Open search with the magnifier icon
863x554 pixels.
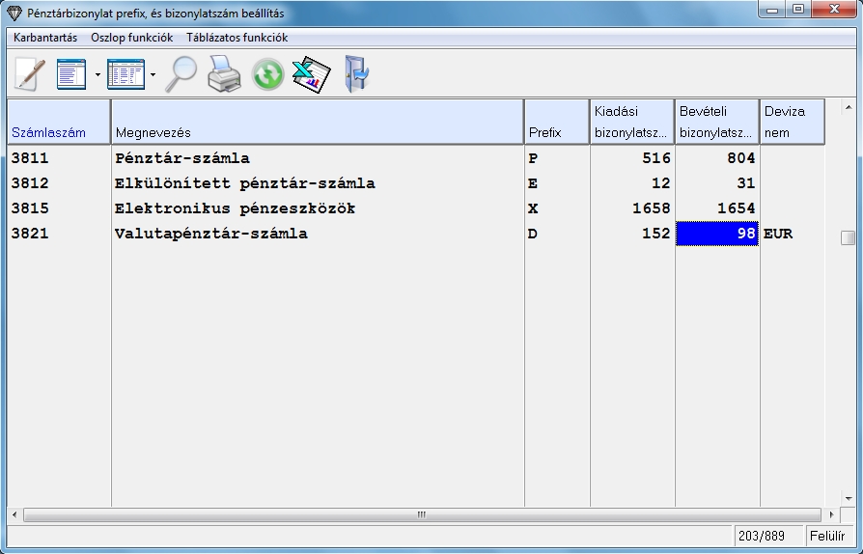[180, 74]
